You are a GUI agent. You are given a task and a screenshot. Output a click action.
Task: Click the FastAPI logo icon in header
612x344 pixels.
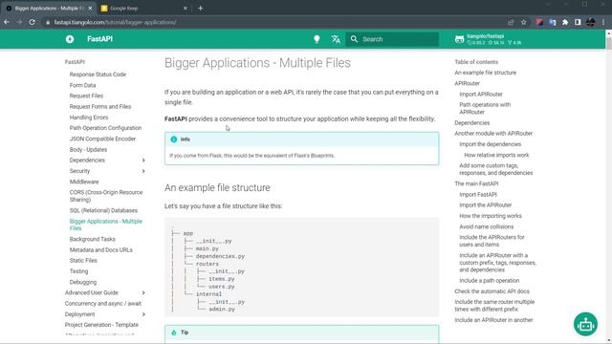pos(70,39)
